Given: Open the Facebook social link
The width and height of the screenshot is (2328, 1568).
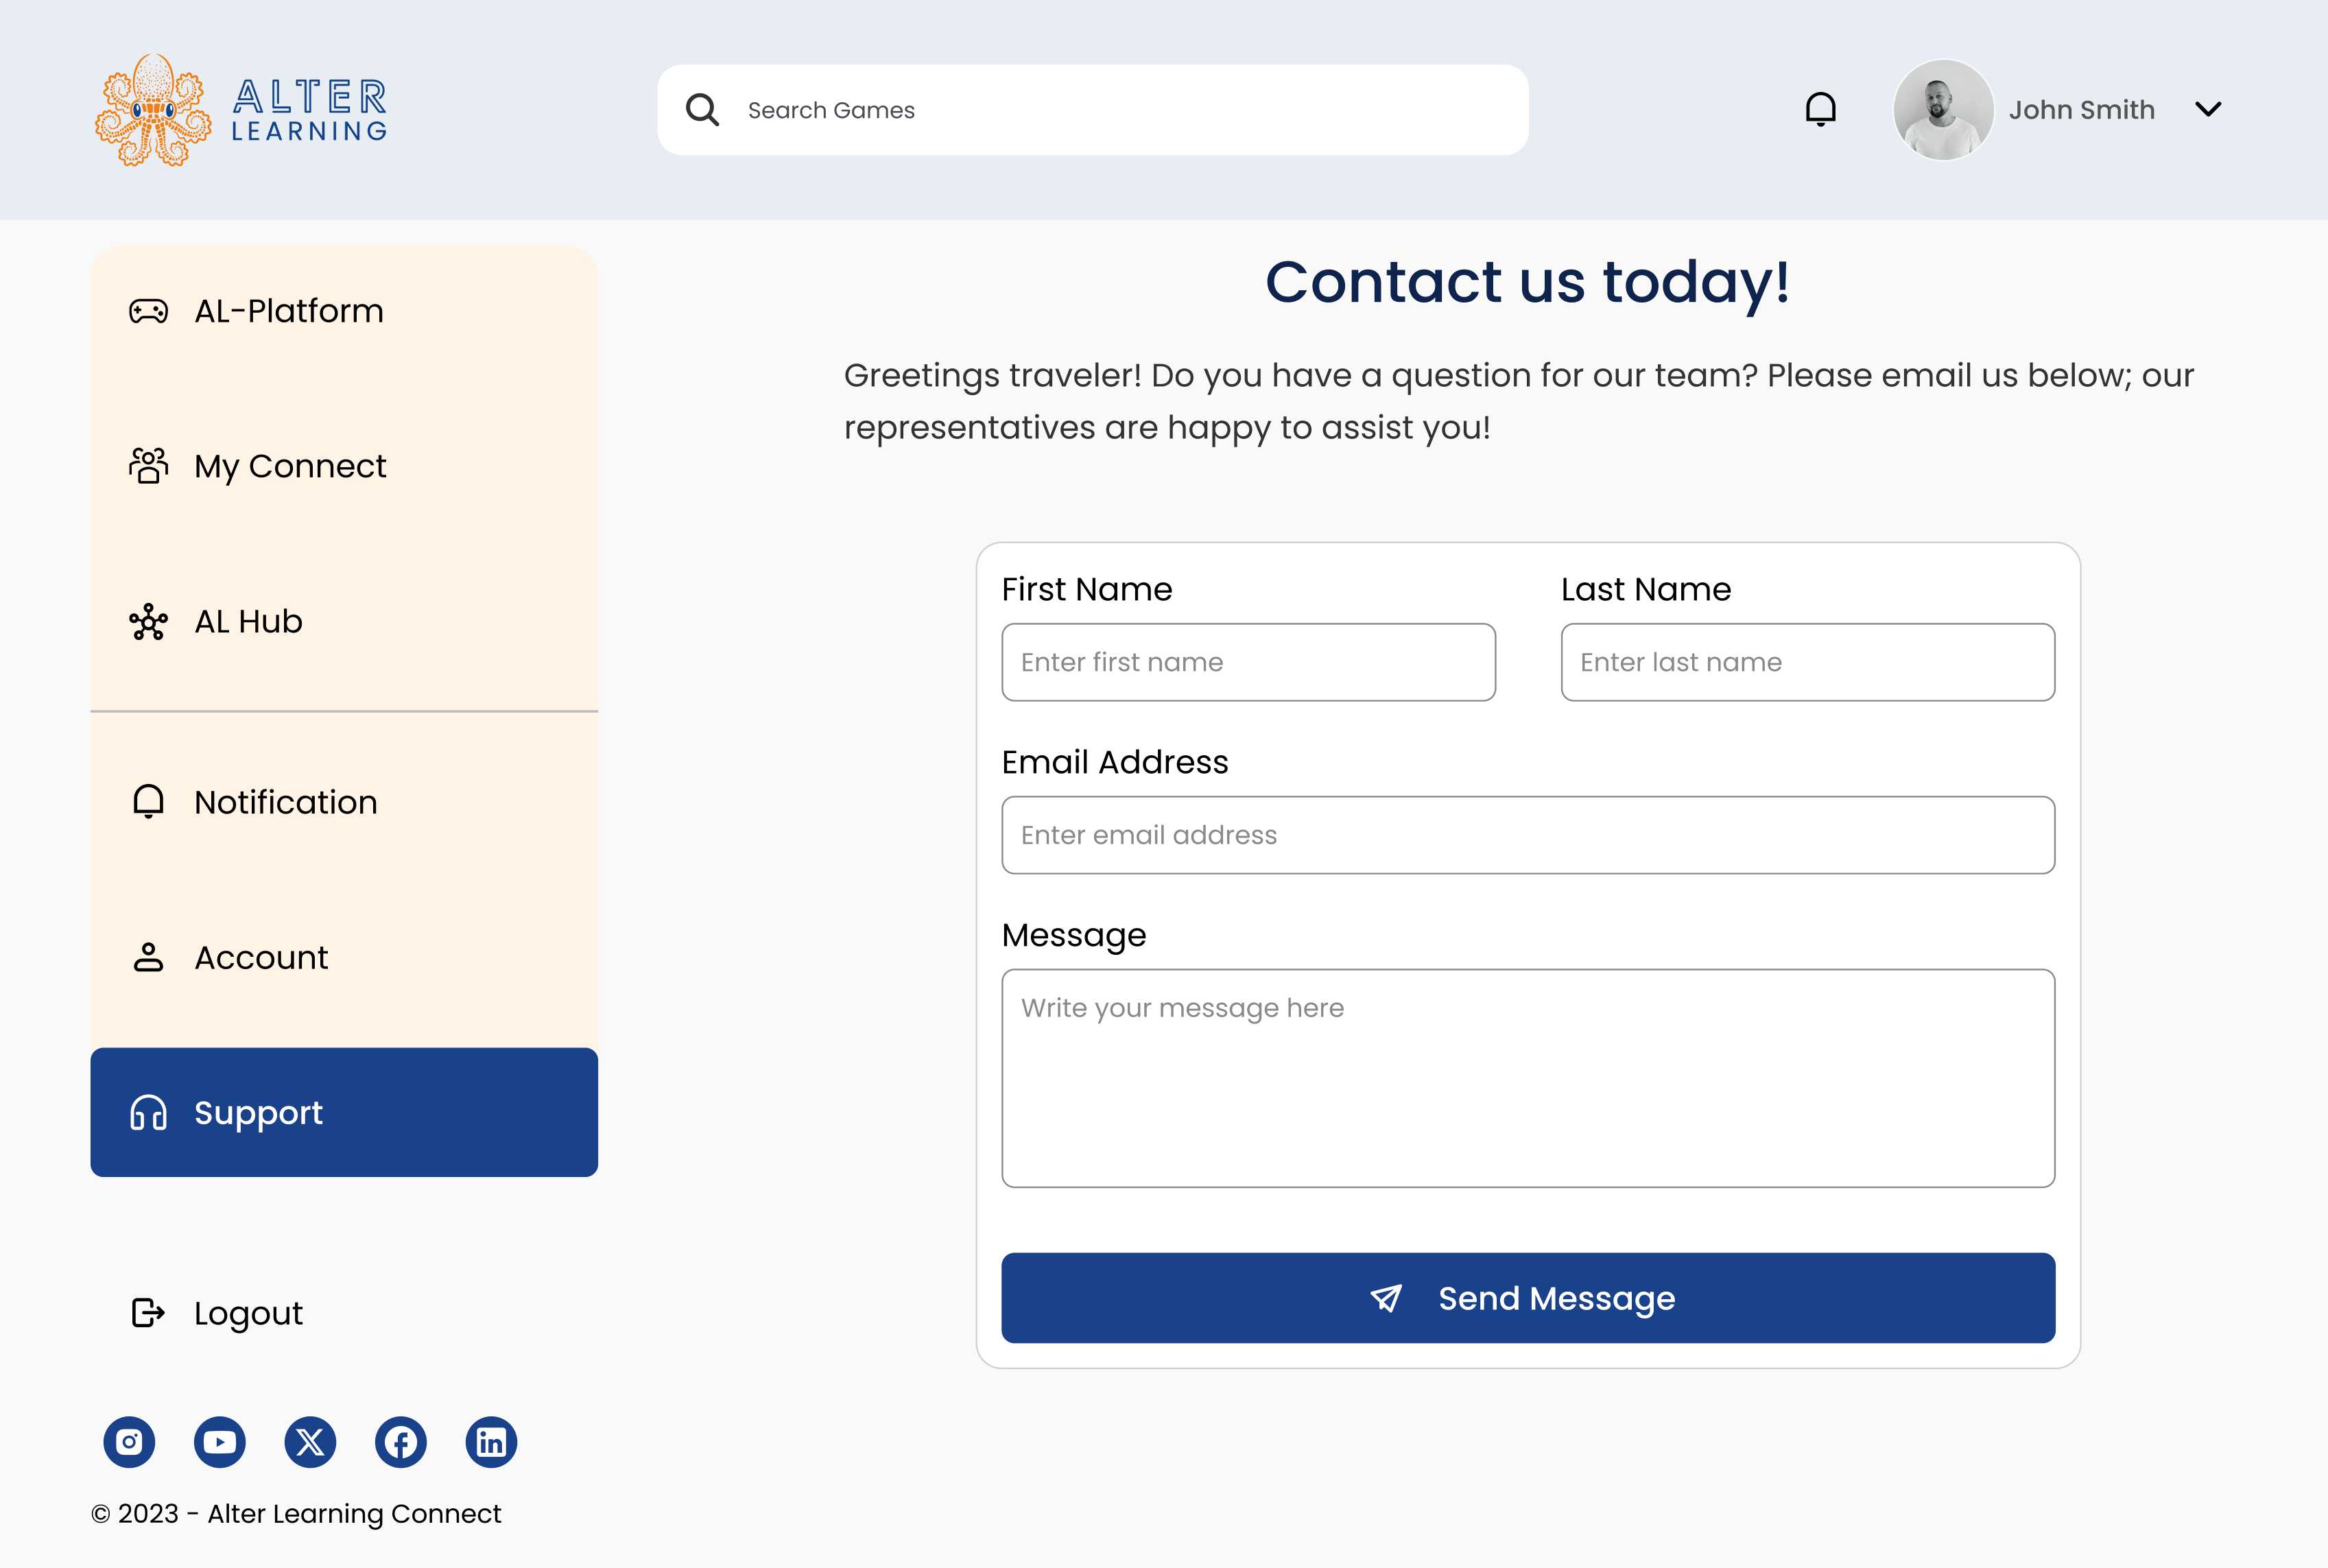Looking at the screenshot, I should click(x=401, y=1442).
